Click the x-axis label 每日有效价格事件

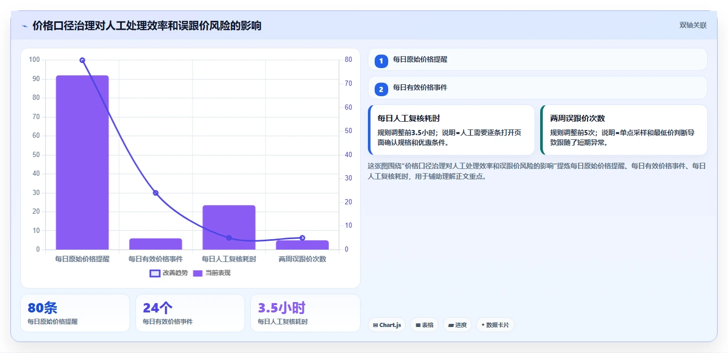click(156, 259)
